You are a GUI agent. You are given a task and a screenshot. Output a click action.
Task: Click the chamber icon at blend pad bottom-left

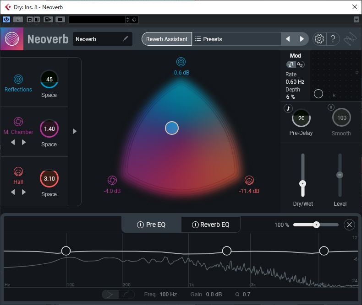pos(112,180)
